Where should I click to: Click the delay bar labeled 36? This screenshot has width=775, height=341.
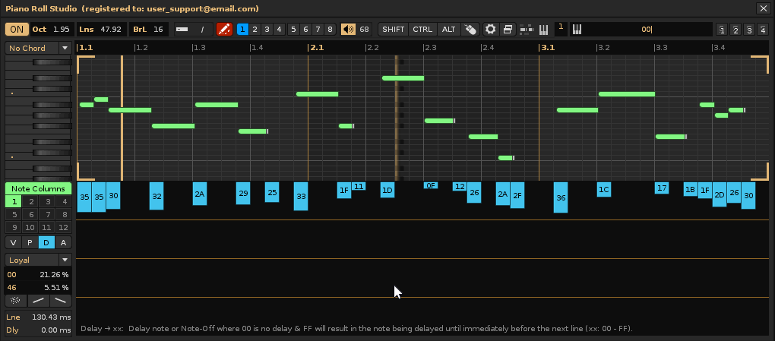coord(561,197)
